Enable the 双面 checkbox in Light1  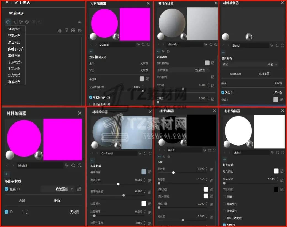pos(224,196)
